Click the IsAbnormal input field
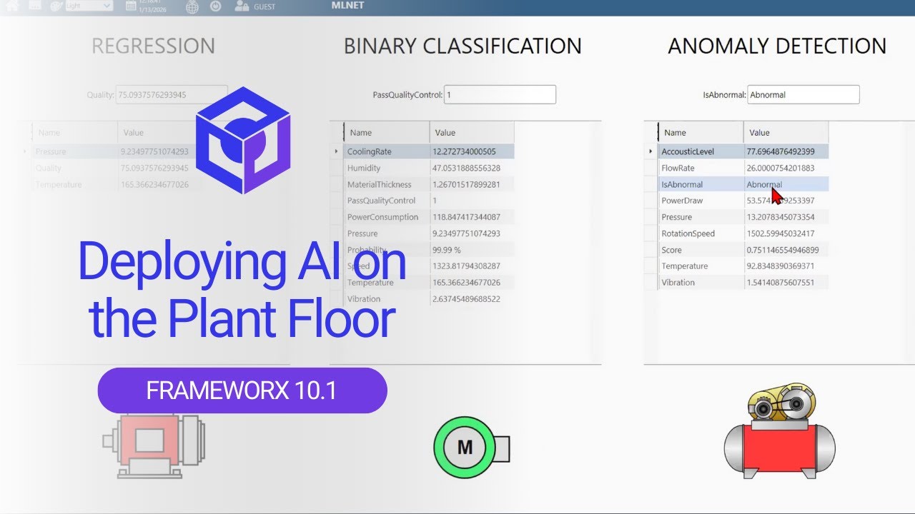The image size is (915, 514). coord(803,94)
